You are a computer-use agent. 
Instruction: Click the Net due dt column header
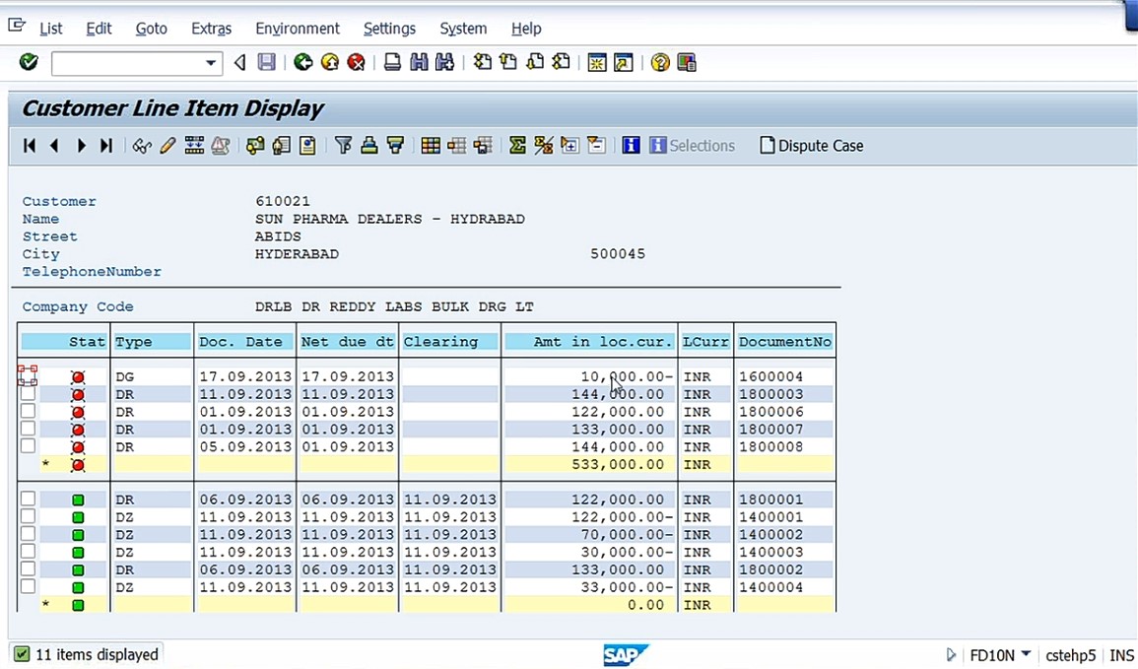click(x=348, y=342)
